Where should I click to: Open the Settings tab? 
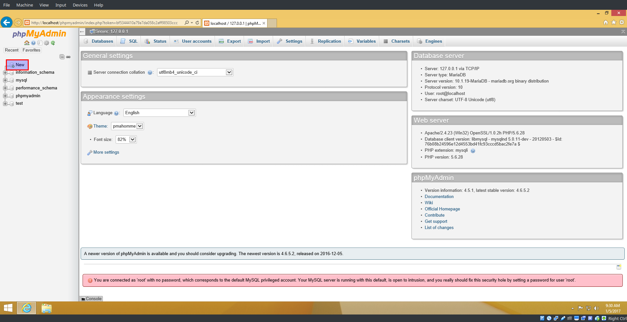289,41
